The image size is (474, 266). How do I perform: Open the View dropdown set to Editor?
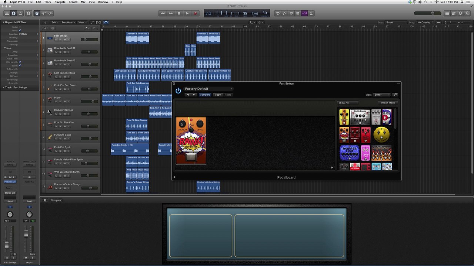382,95
